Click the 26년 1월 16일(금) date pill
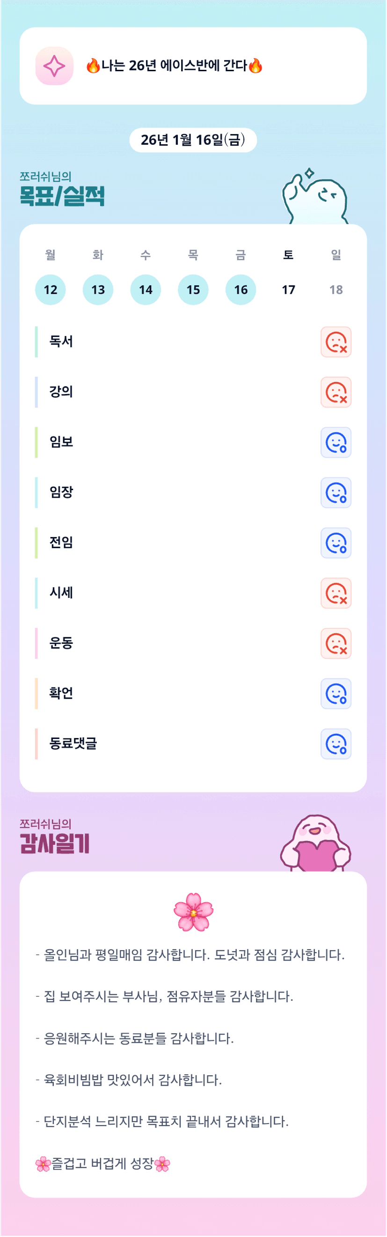 point(193,140)
